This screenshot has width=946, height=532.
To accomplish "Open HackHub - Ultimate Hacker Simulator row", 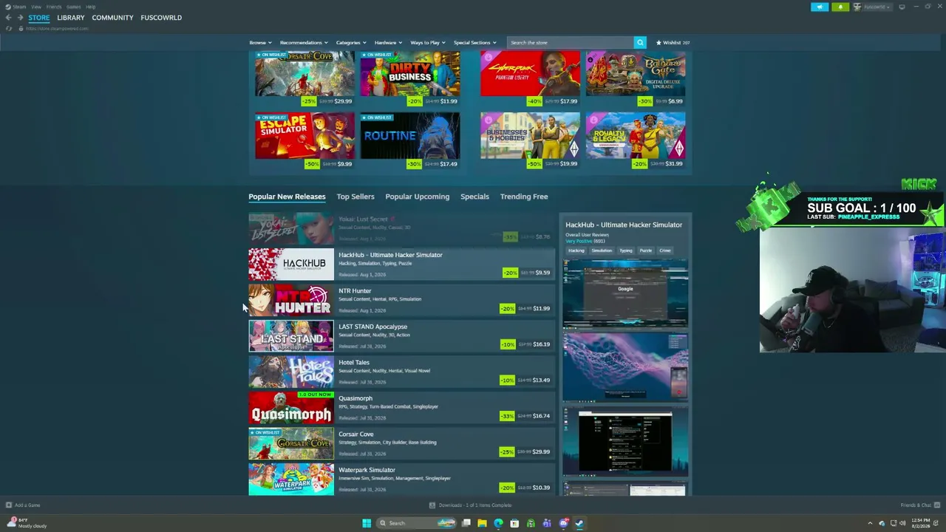I will (401, 265).
